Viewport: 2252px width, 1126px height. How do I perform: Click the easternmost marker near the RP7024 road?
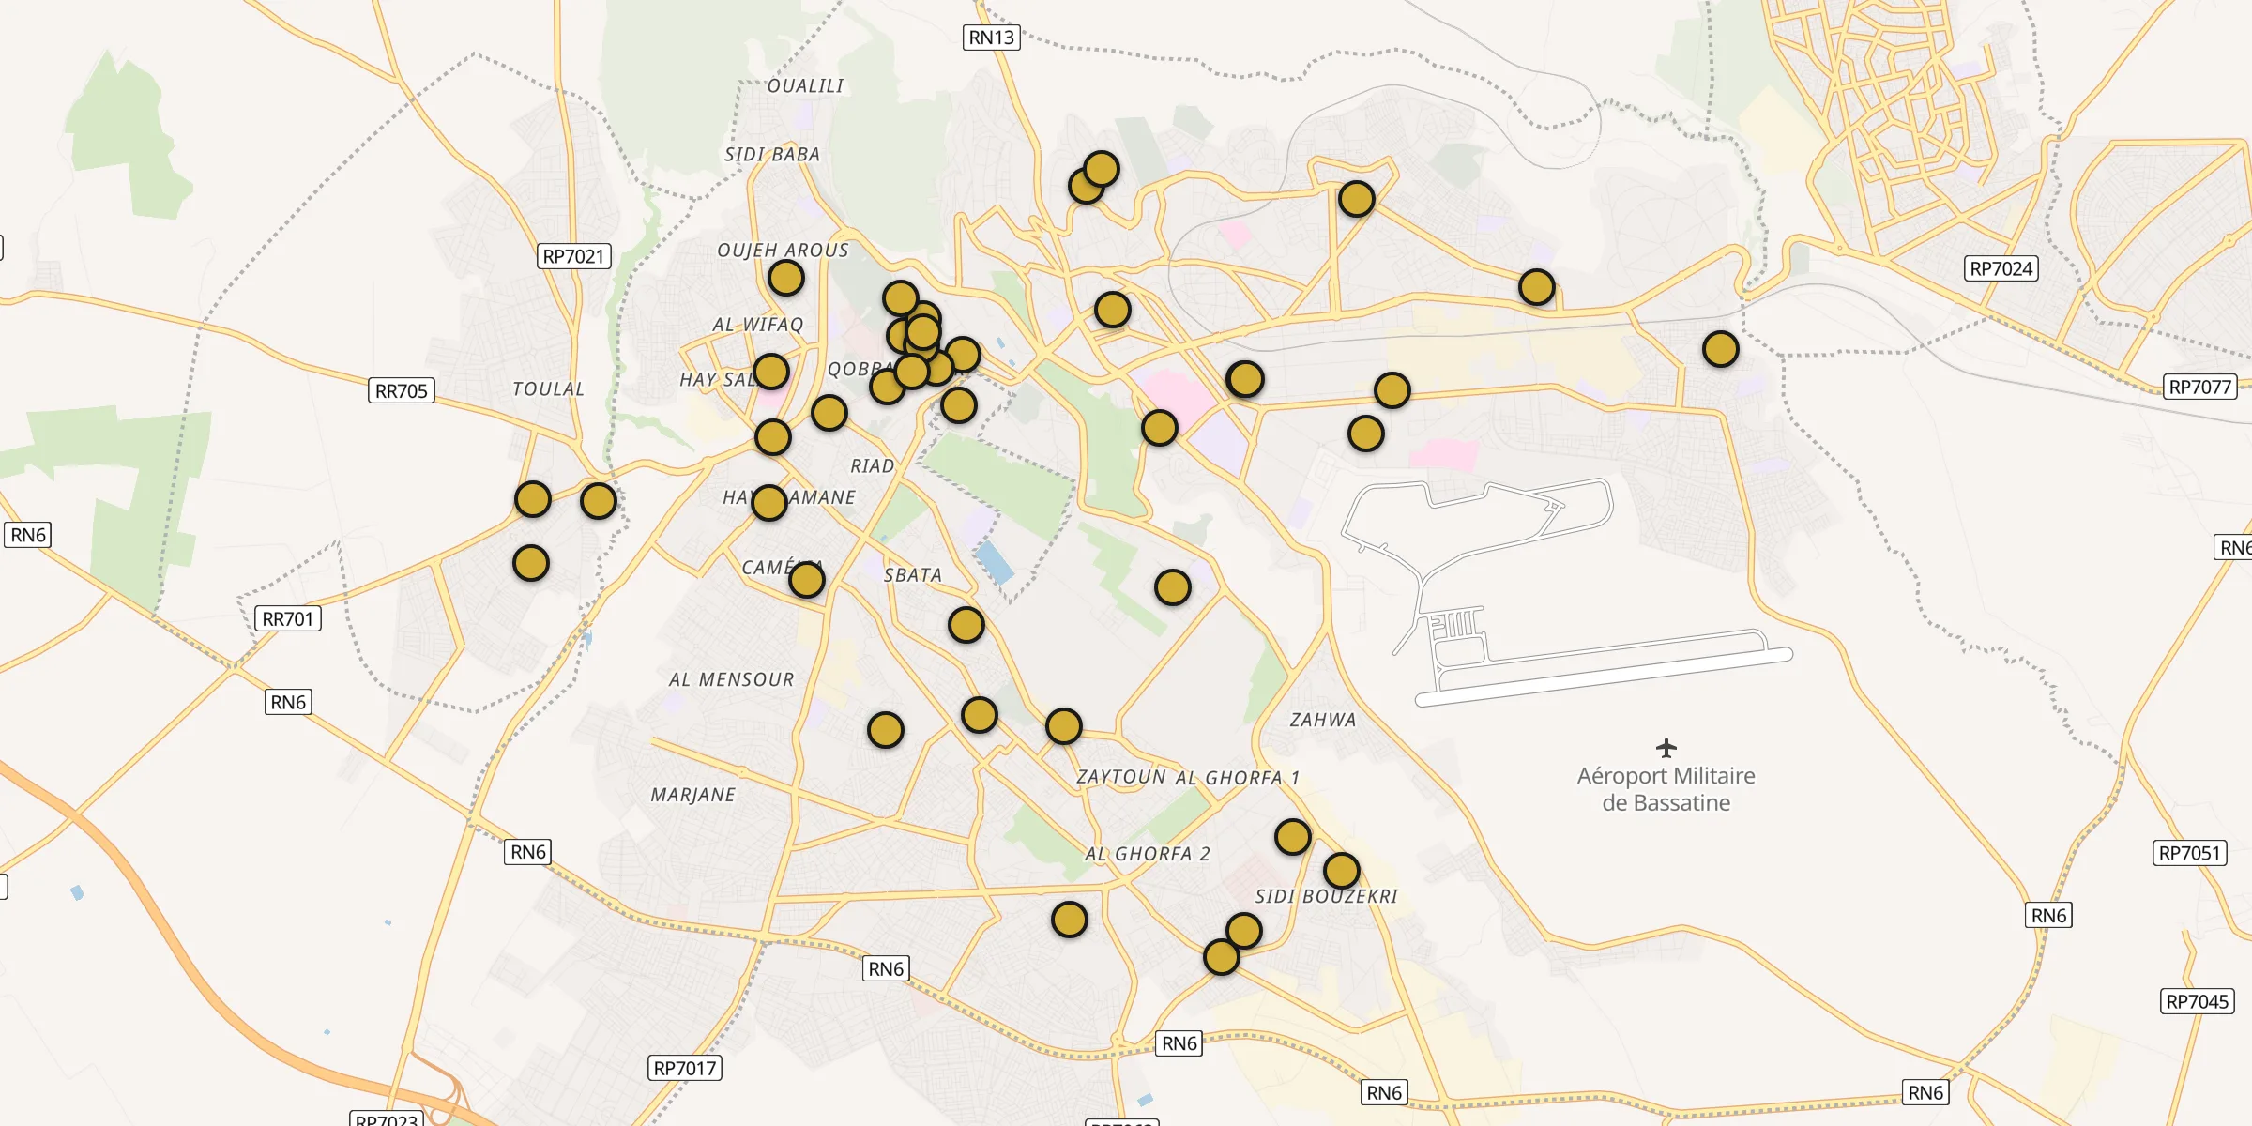tap(1720, 349)
